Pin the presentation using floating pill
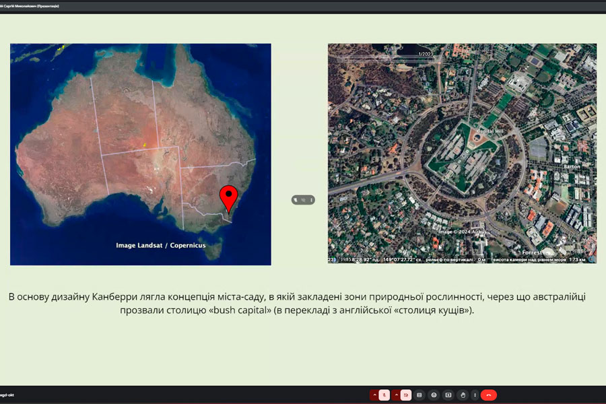The width and height of the screenshot is (606, 404). pyautogui.click(x=296, y=200)
